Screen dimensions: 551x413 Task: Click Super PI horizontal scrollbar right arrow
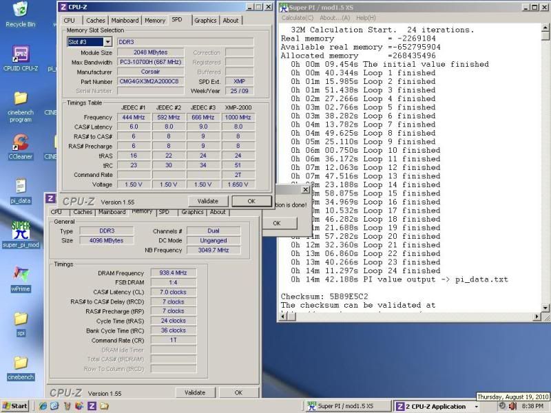click(x=537, y=317)
